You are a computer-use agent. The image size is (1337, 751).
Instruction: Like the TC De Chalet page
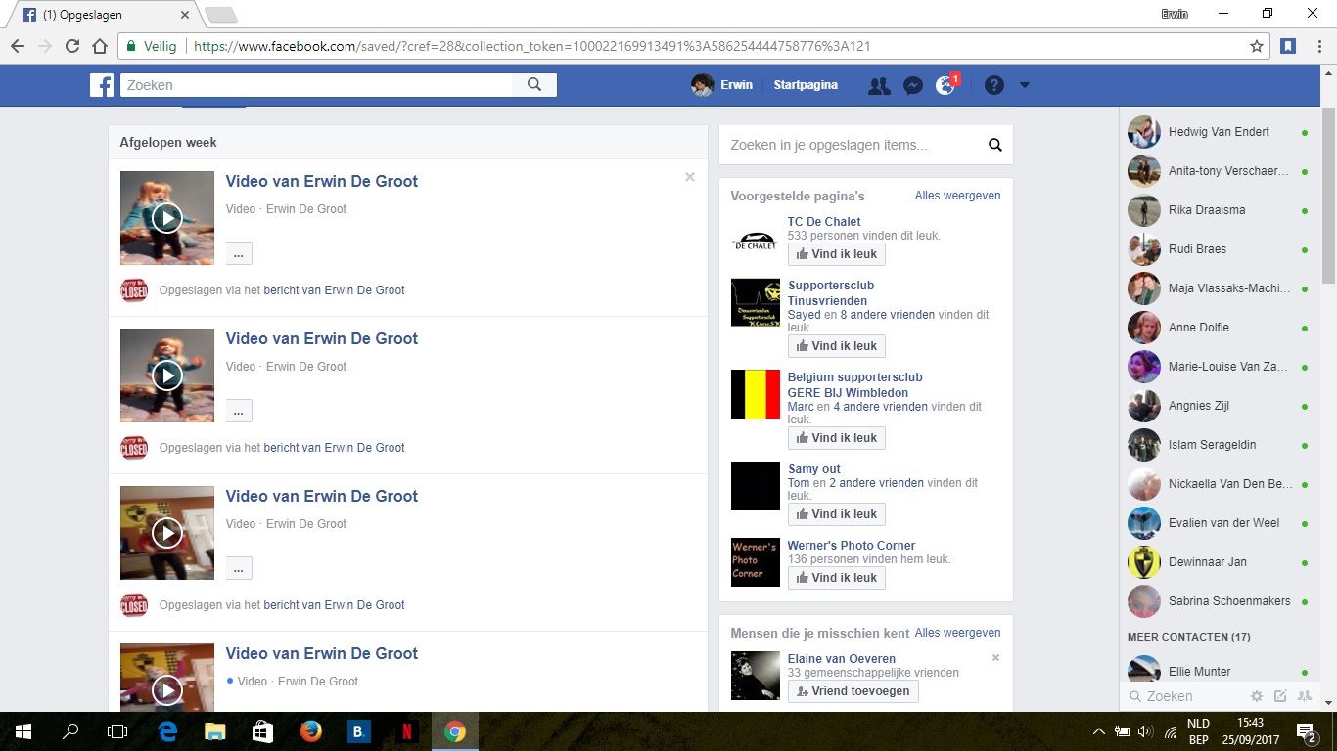pos(837,254)
